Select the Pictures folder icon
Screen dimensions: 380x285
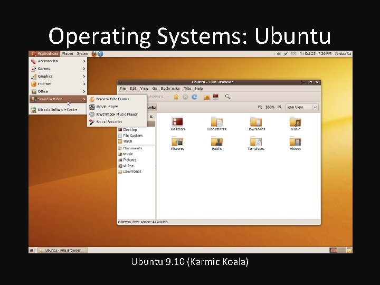(x=177, y=143)
